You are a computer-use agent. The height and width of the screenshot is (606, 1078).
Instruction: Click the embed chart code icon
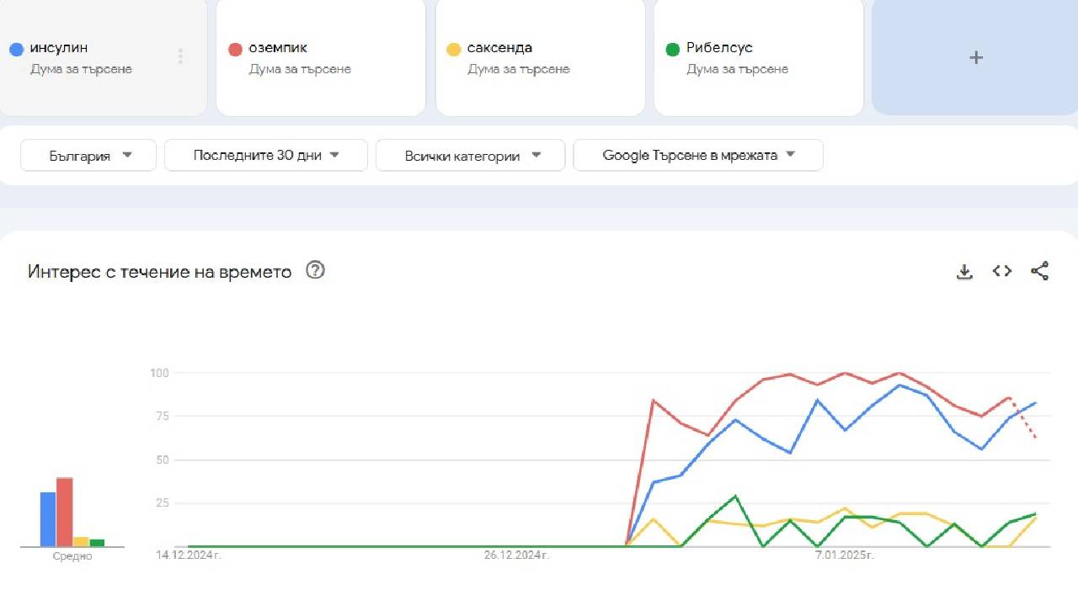1001,271
